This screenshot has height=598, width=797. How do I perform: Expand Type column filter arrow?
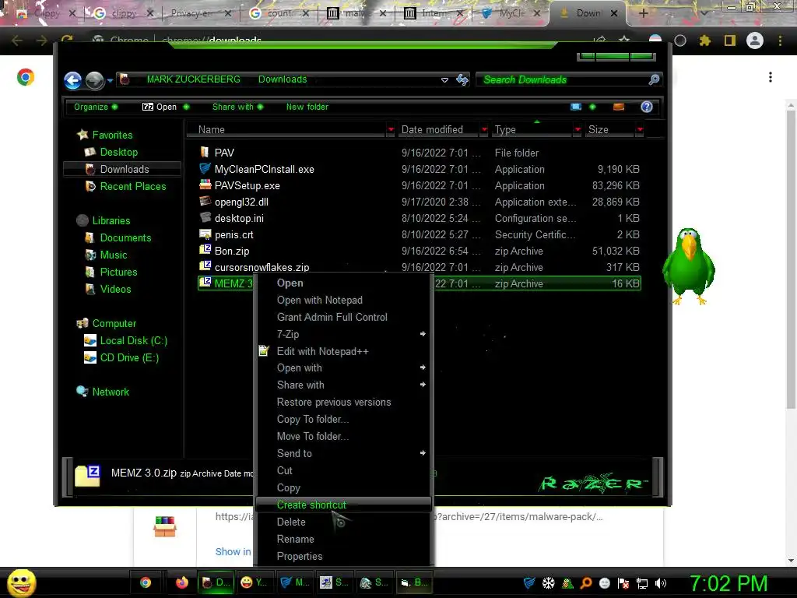578,130
